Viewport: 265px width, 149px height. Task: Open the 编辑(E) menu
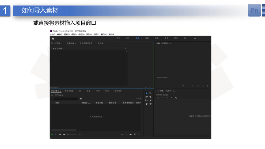tap(59, 34)
